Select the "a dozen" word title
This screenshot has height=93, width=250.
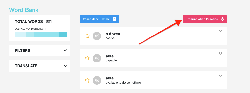[113, 34]
